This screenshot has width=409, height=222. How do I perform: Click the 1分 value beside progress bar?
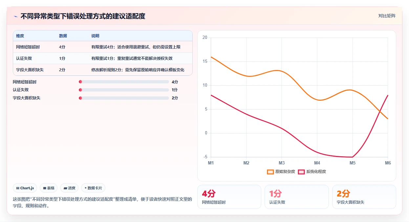click(x=175, y=90)
